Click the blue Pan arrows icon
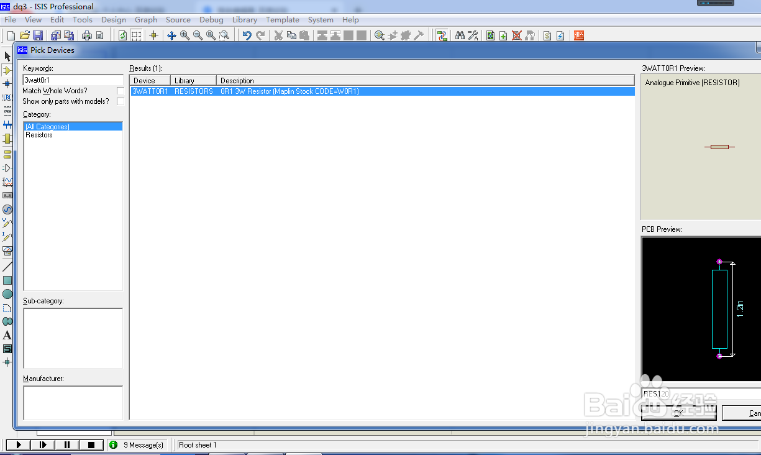761x455 pixels. click(x=171, y=35)
